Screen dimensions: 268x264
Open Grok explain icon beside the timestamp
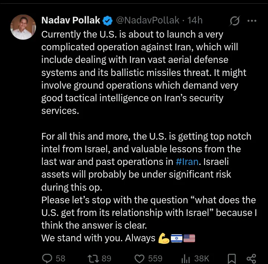pyautogui.click(x=234, y=21)
